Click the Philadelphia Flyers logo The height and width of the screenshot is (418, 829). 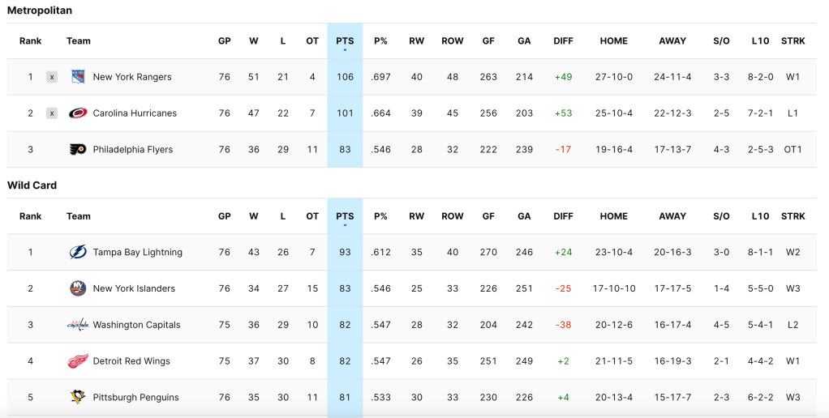coord(78,150)
